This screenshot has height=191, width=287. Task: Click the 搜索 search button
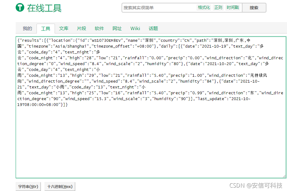(x=254, y=8)
